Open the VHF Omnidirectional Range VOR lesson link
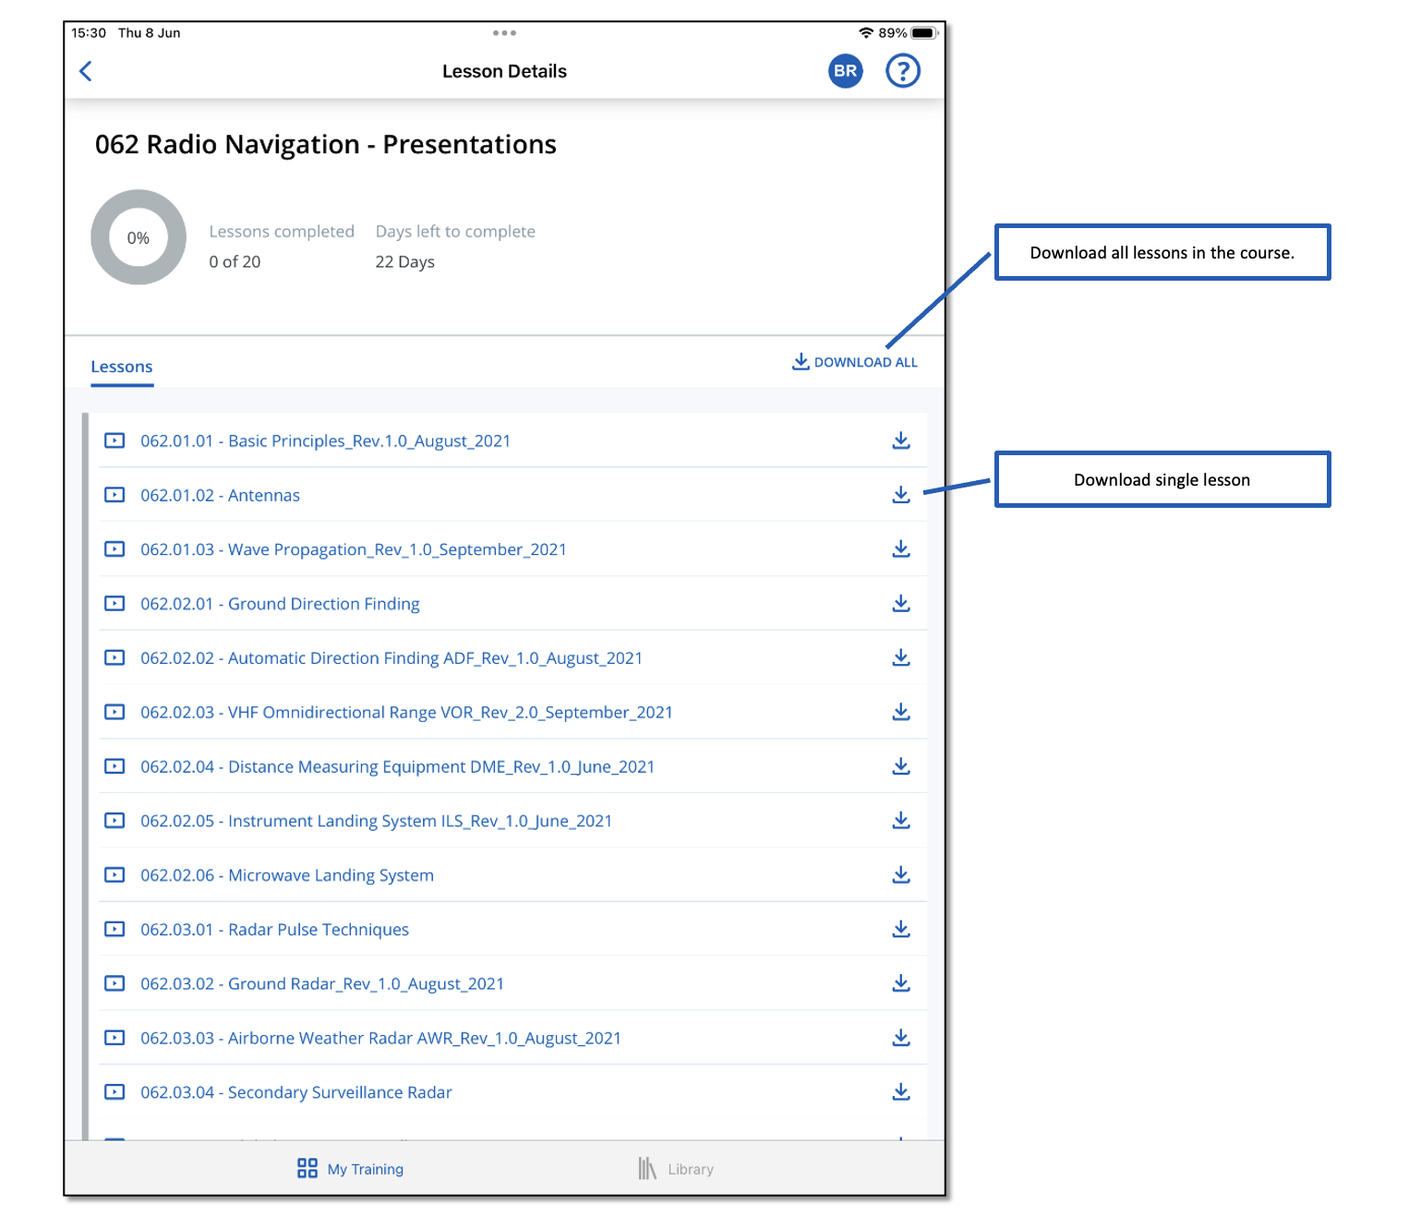 pyautogui.click(x=405, y=712)
